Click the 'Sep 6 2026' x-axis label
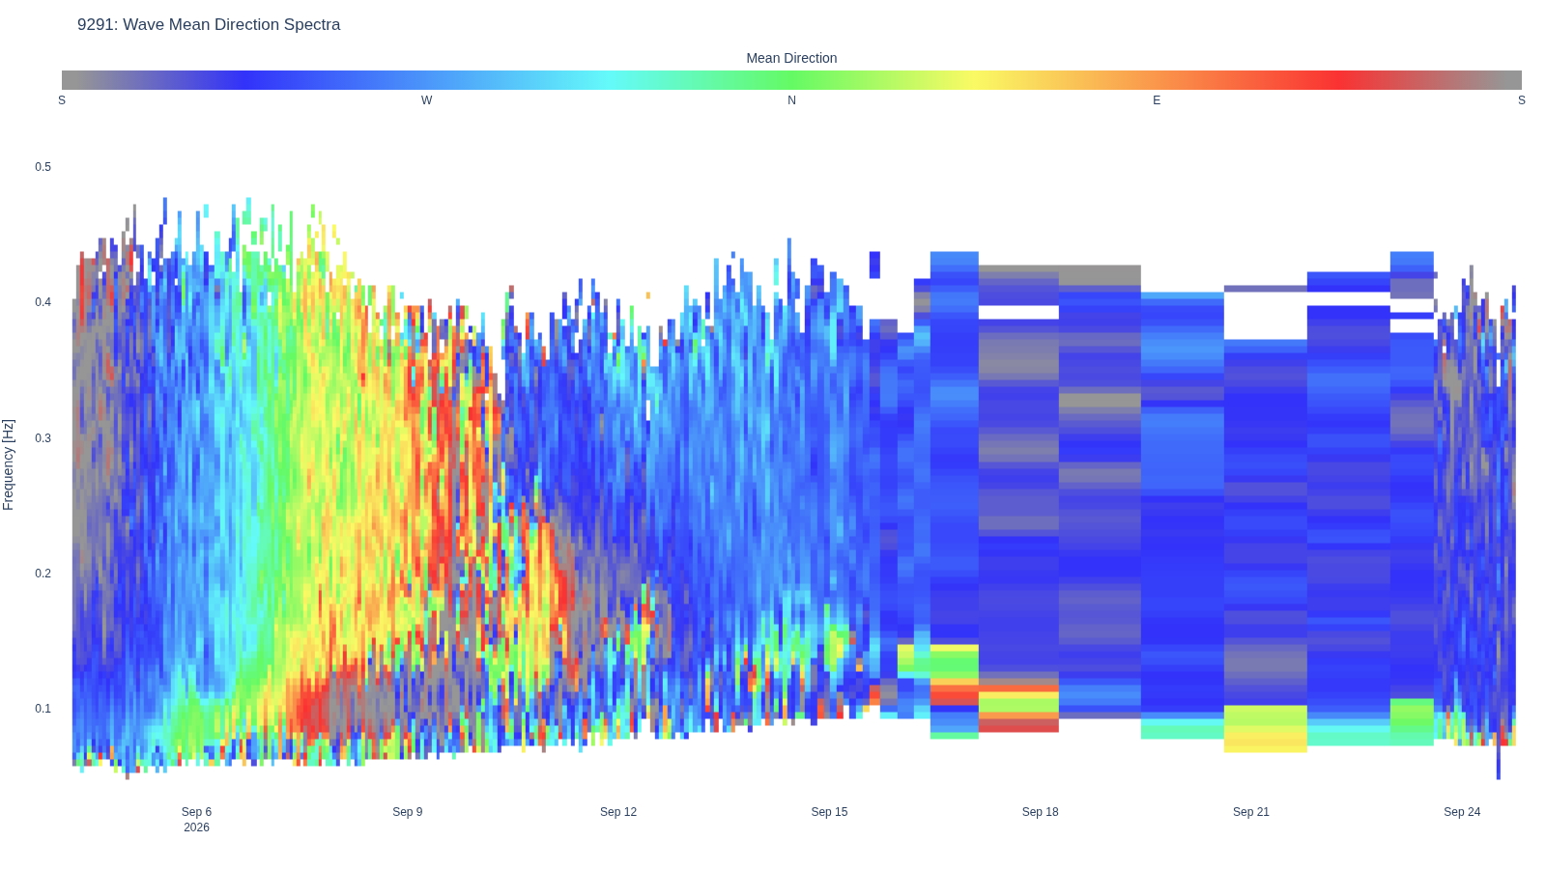This screenshot has width=1546, height=869. tap(196, 820)
